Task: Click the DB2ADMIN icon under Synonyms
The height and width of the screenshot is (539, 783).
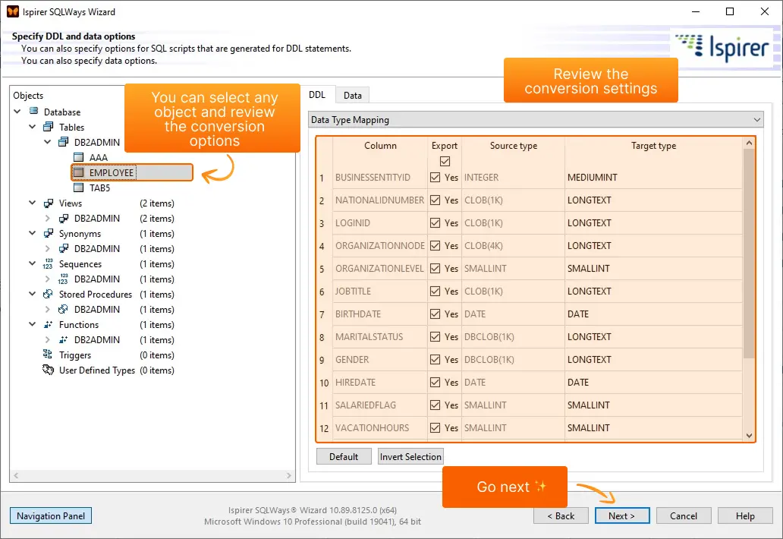Action: (x=64, y=249)
